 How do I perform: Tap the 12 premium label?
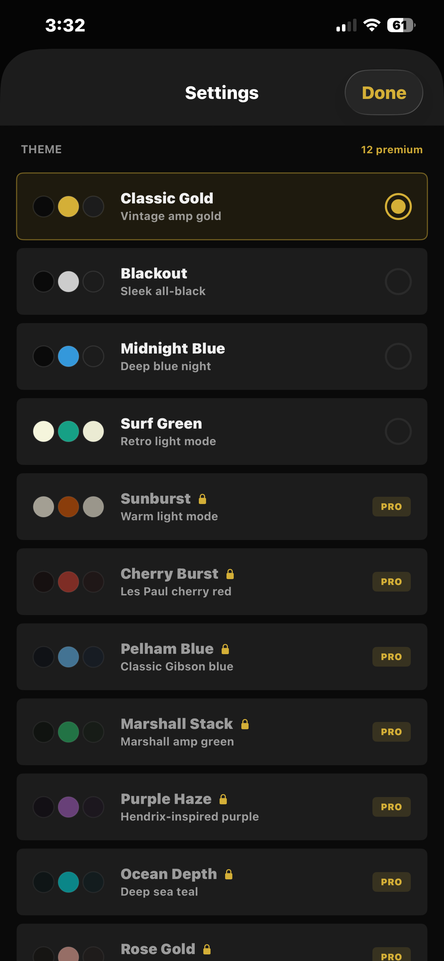point(391,149)
